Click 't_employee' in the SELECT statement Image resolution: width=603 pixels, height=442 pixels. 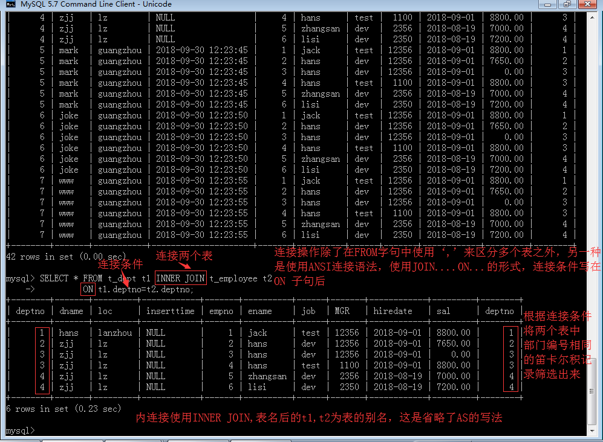[233, 278]
